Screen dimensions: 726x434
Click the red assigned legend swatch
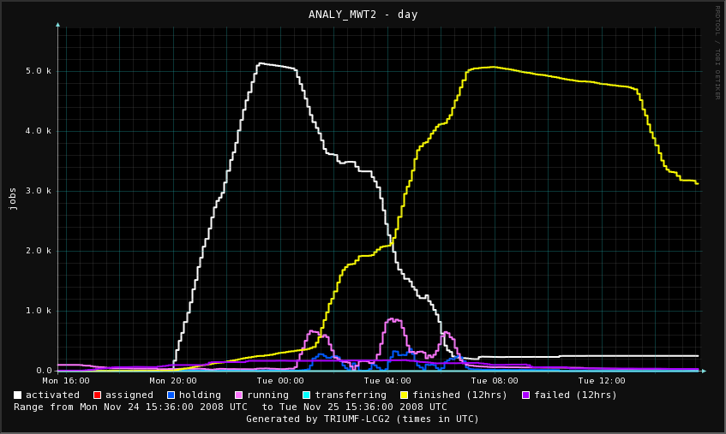point(97,395)
